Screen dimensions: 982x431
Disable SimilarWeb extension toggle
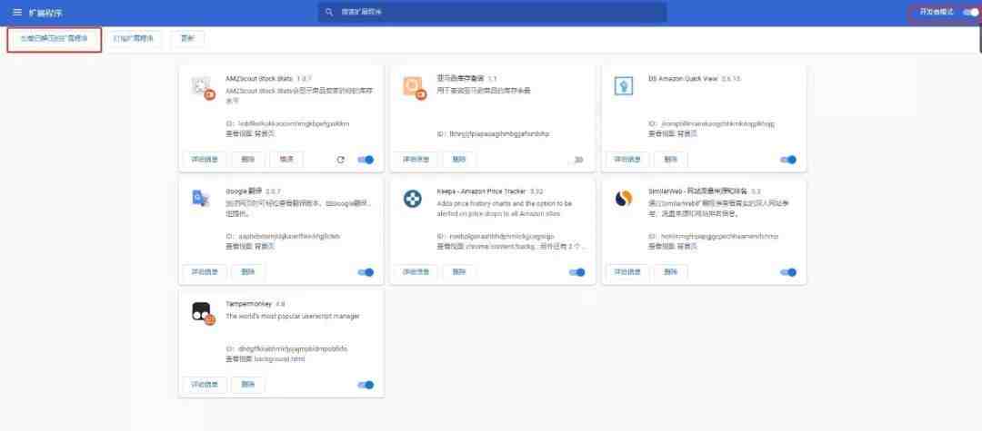(788, 272)
